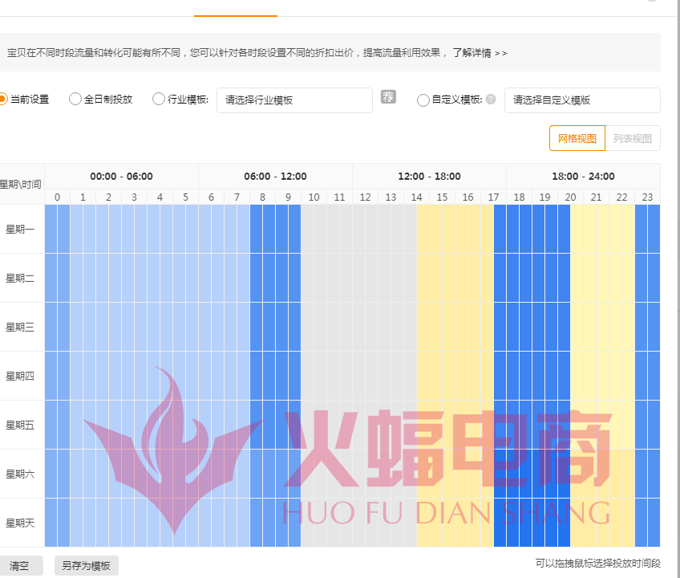Click hour 21 column header

[x=597, y=197]
